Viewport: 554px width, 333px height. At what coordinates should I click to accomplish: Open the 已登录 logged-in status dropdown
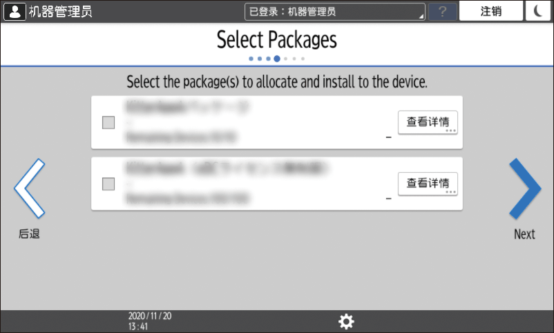pos(335,12)
